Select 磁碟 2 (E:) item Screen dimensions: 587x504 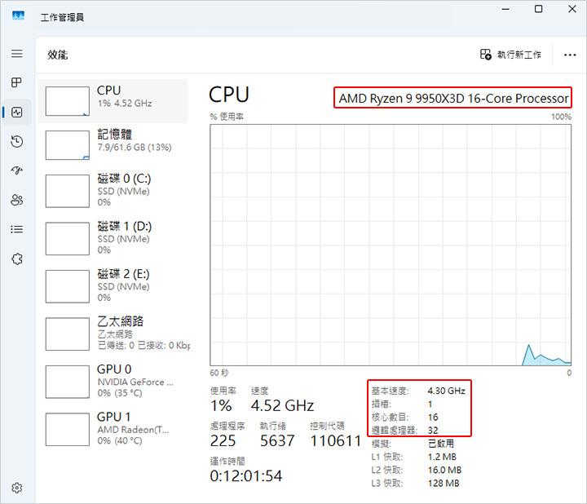[x=113, y=286]
